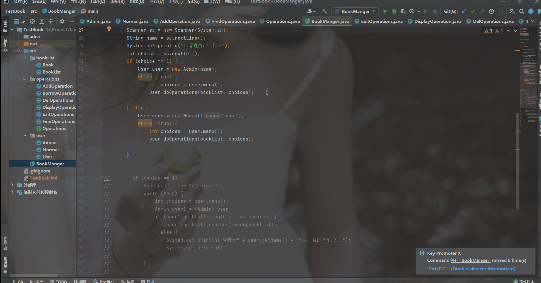Commit changes with Git checkmark icon

[x=473, y=11]
